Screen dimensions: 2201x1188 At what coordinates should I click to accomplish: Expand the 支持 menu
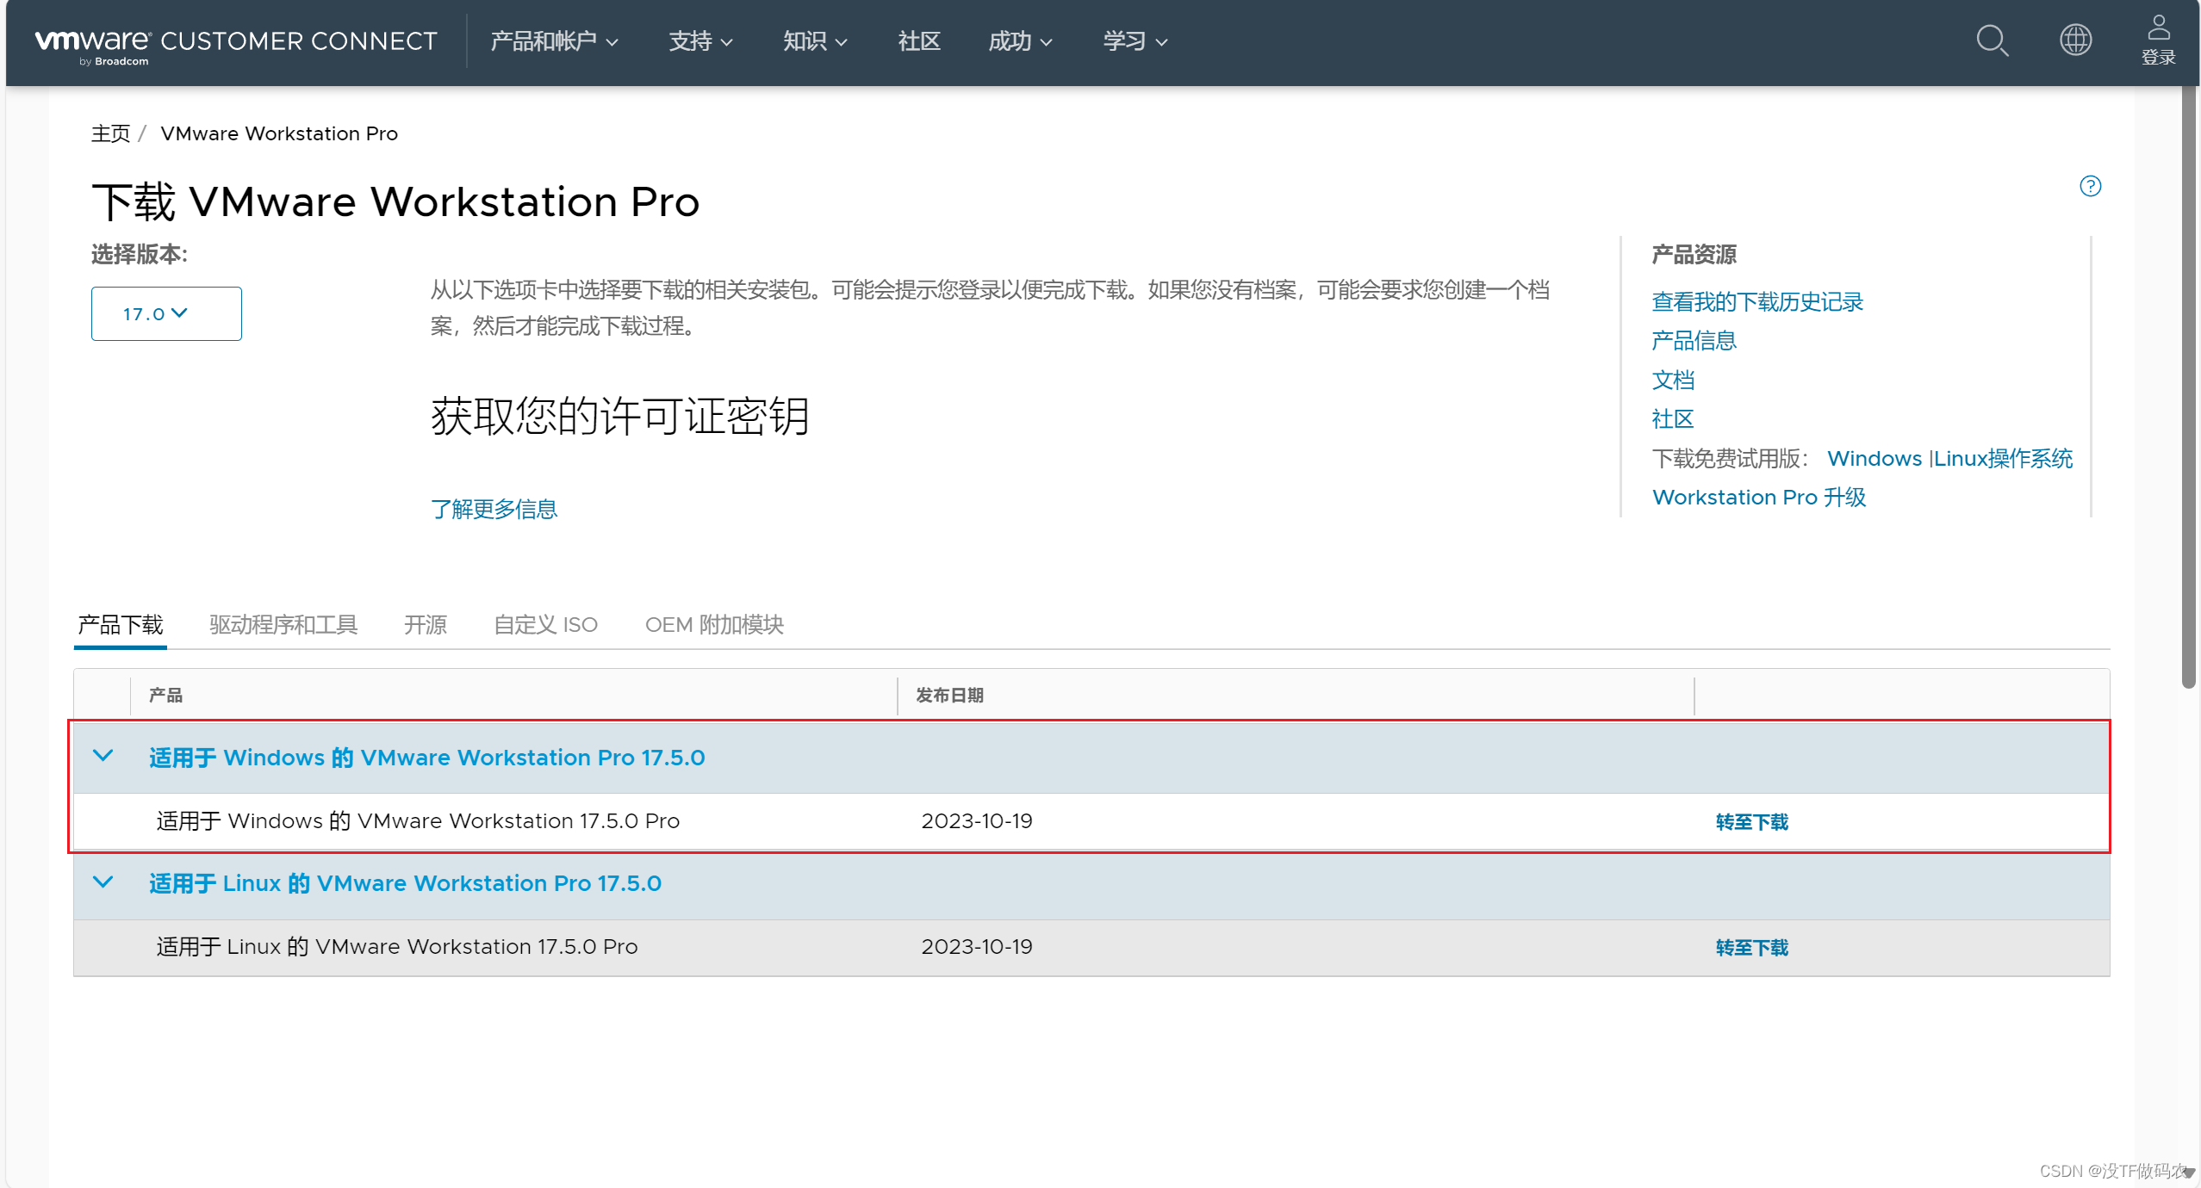[x=700, y=41]
